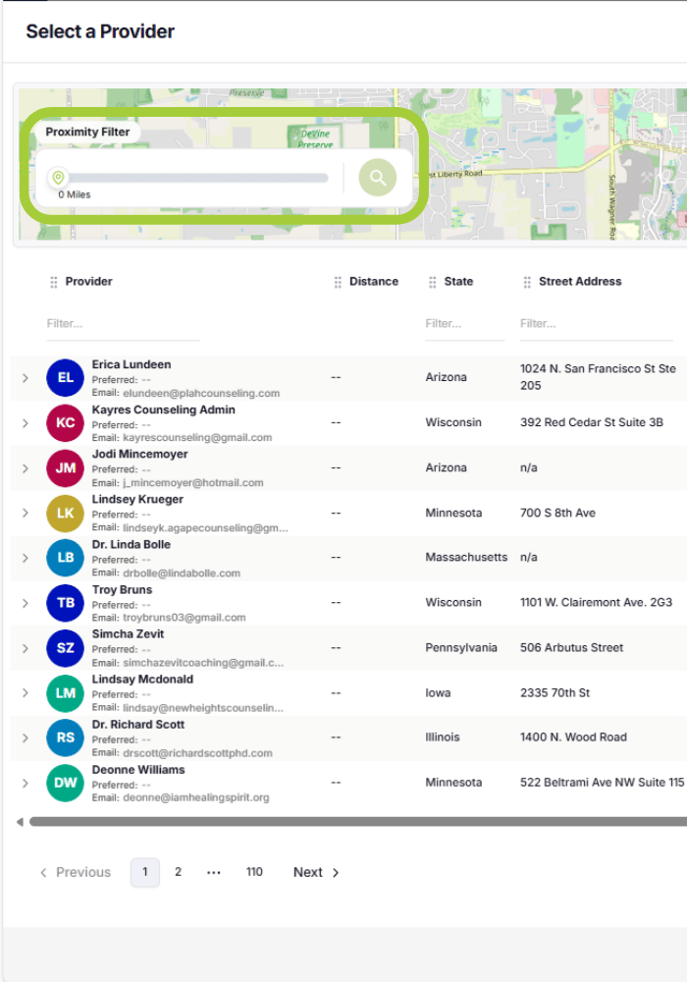Click the name Jodi Mincemoyer
This screenshot has width=687, height=982.
point(139,454)
